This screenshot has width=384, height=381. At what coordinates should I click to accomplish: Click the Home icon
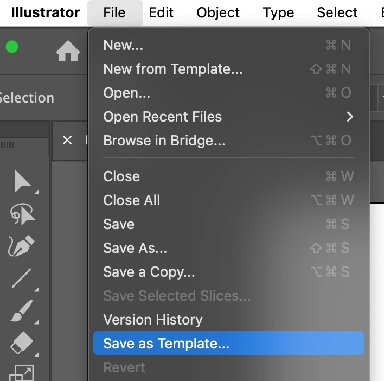tap(68, 52)
